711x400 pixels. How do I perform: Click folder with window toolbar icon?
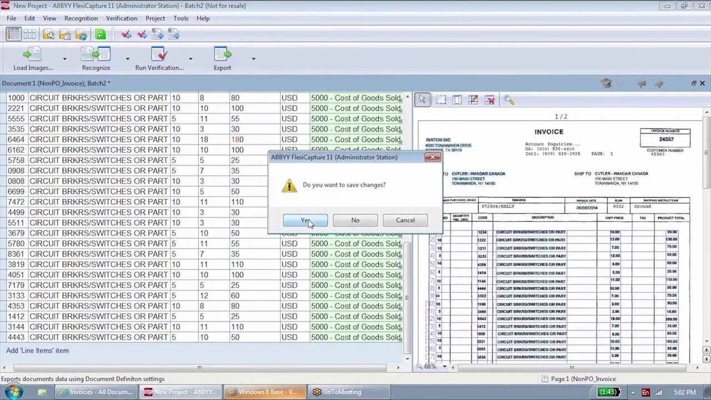point(65,34)
